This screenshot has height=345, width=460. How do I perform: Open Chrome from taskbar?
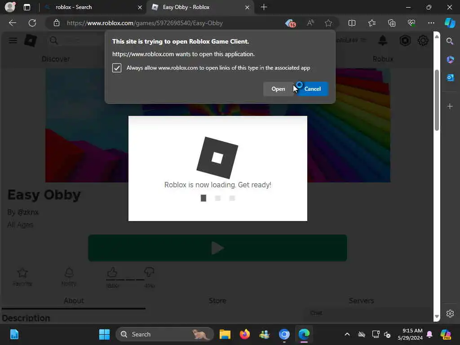click(x=284, y=334)
